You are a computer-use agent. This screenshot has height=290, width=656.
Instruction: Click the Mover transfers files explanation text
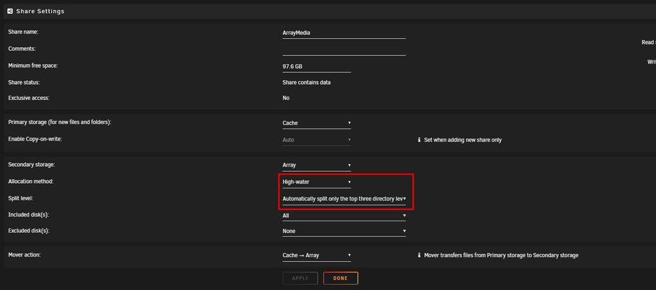point(501,255)
